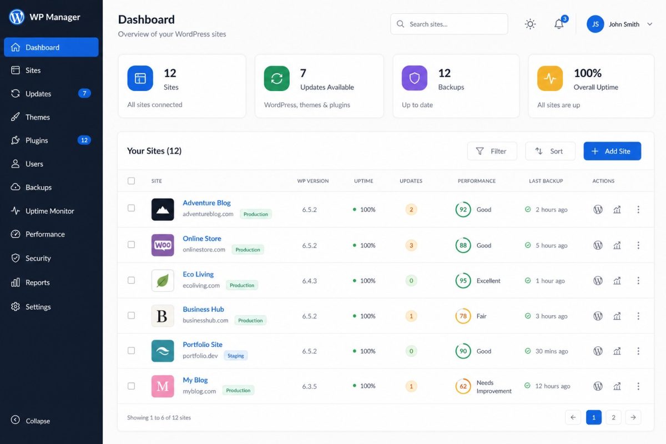
Task: Open notifications bell icon
Action: 559,24
